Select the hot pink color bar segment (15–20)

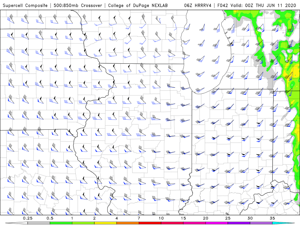tap(194, 223)
